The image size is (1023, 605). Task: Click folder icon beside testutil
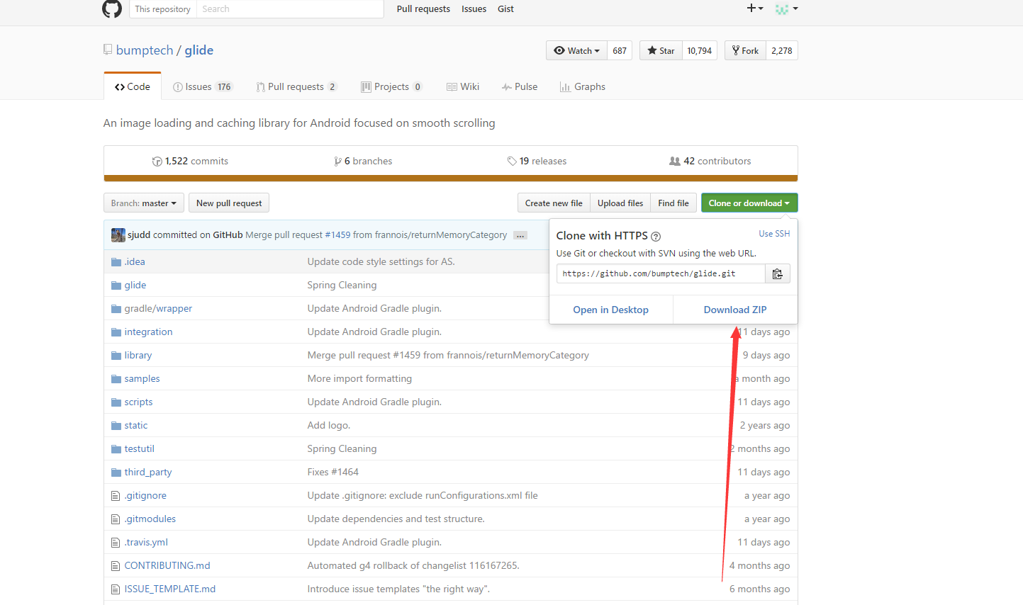[116, 449]
